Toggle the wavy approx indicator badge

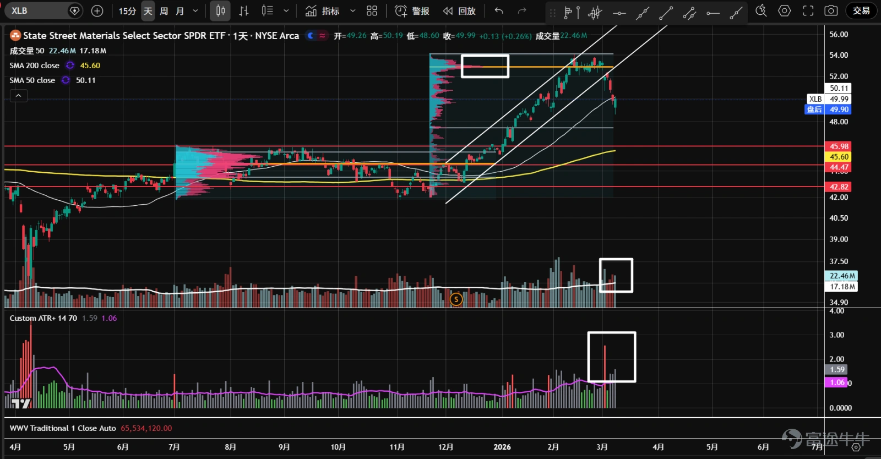[323, 36]
